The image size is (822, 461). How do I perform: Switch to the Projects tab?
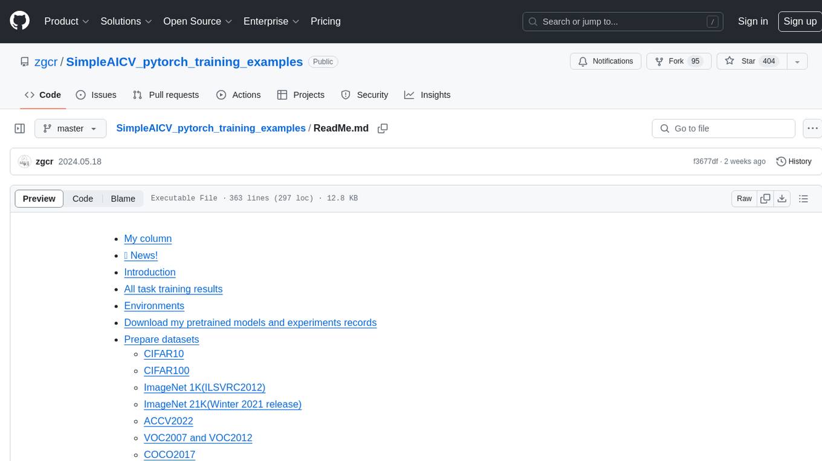click(300, 95)
